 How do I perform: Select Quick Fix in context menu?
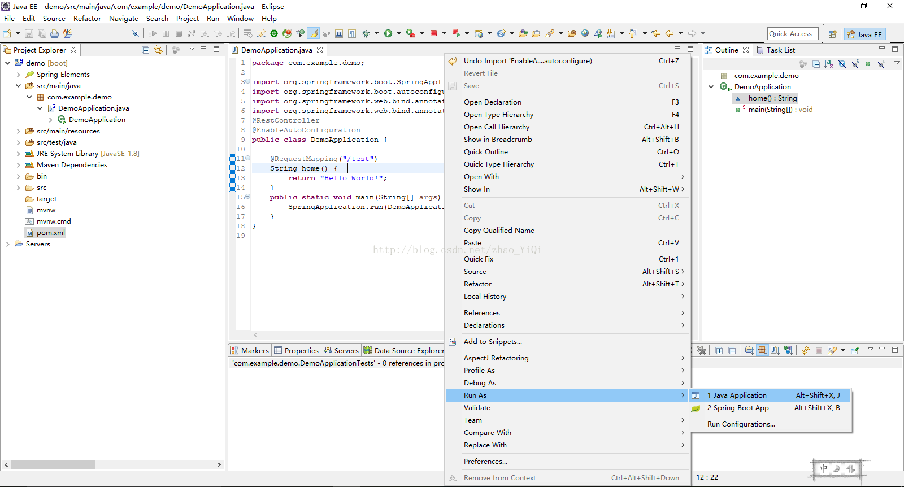(x=567, y=259)
